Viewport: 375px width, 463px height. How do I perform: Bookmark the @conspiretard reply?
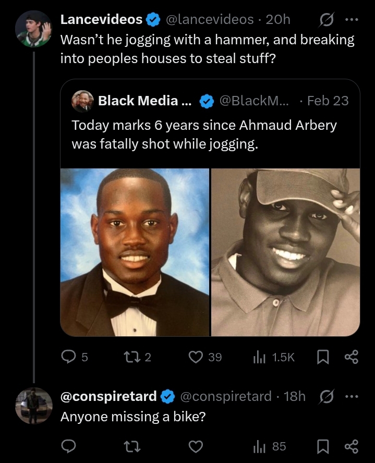click(x=323, y=446)
